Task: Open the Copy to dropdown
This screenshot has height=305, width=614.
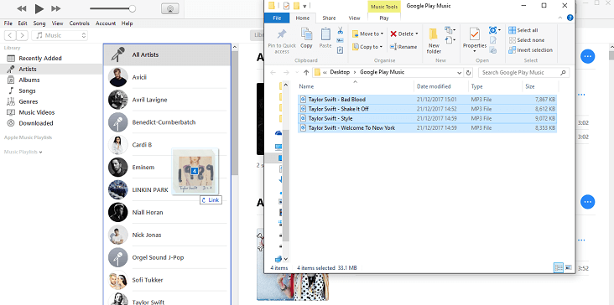Action: [367, 47]
